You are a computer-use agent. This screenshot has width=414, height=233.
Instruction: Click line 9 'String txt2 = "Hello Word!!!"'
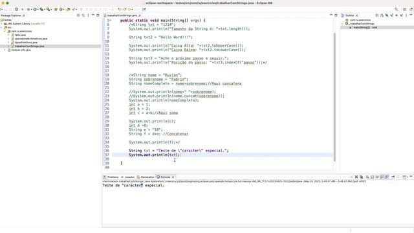pyautogui.click(x=160, y=38)
